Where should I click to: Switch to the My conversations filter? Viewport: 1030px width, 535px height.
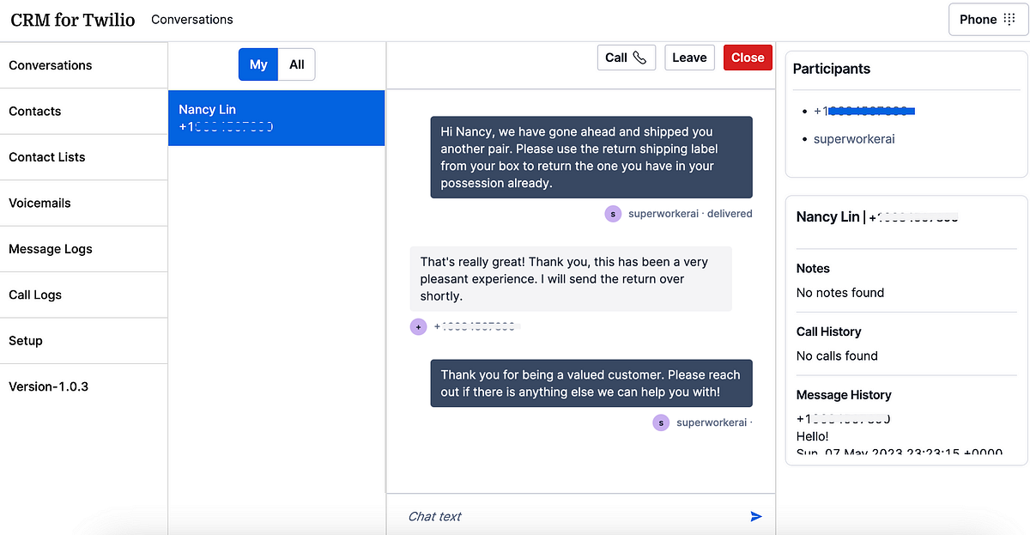click(x=257, y=64)
